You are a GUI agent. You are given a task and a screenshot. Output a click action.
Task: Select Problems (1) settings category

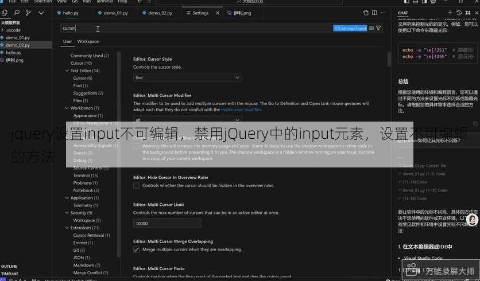click(86, 183)
